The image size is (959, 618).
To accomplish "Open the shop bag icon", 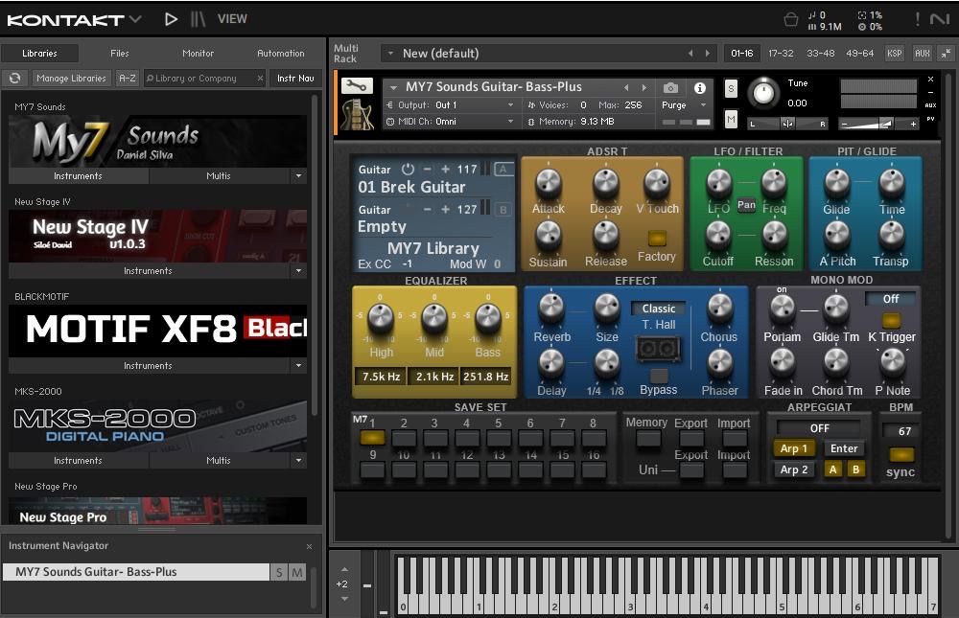I will (791, 19).
